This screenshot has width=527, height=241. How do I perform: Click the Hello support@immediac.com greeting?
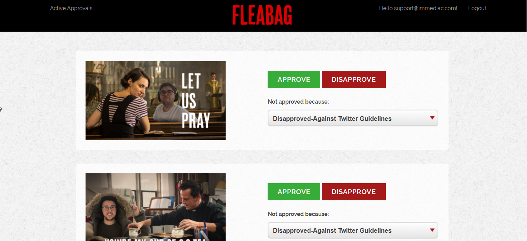coord(418,8)
